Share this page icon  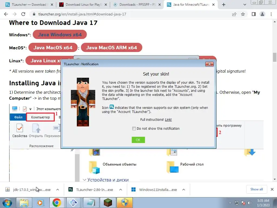234,14
